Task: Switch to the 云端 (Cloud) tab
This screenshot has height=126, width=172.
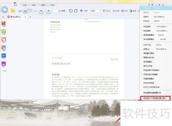Action: point(52,5)
